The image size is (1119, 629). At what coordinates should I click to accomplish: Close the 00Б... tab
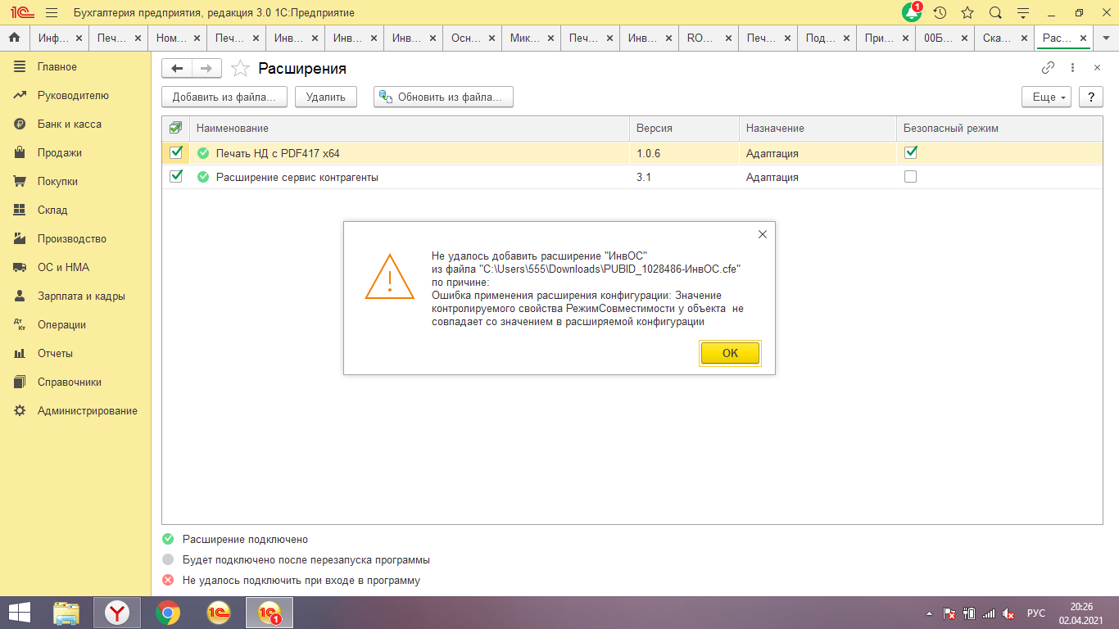[964, 38]
